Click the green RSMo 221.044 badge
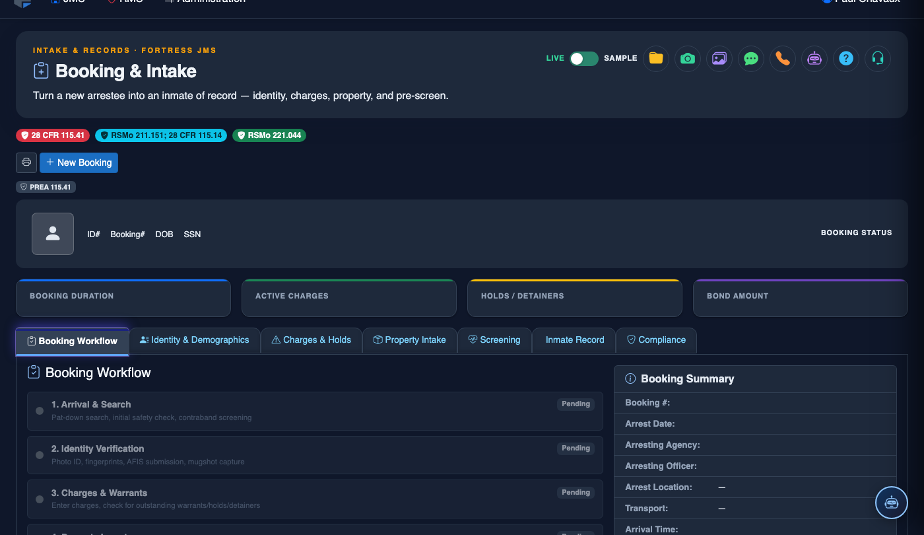 269,135
